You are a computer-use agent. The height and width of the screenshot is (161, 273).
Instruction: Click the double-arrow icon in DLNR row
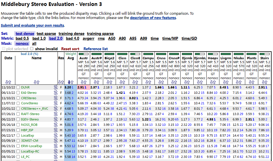(56, 87)
